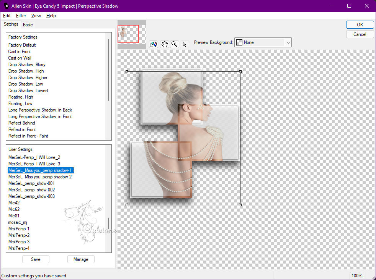Toggle the show original preview icon
376x280 pixels.
click(154, 44)
